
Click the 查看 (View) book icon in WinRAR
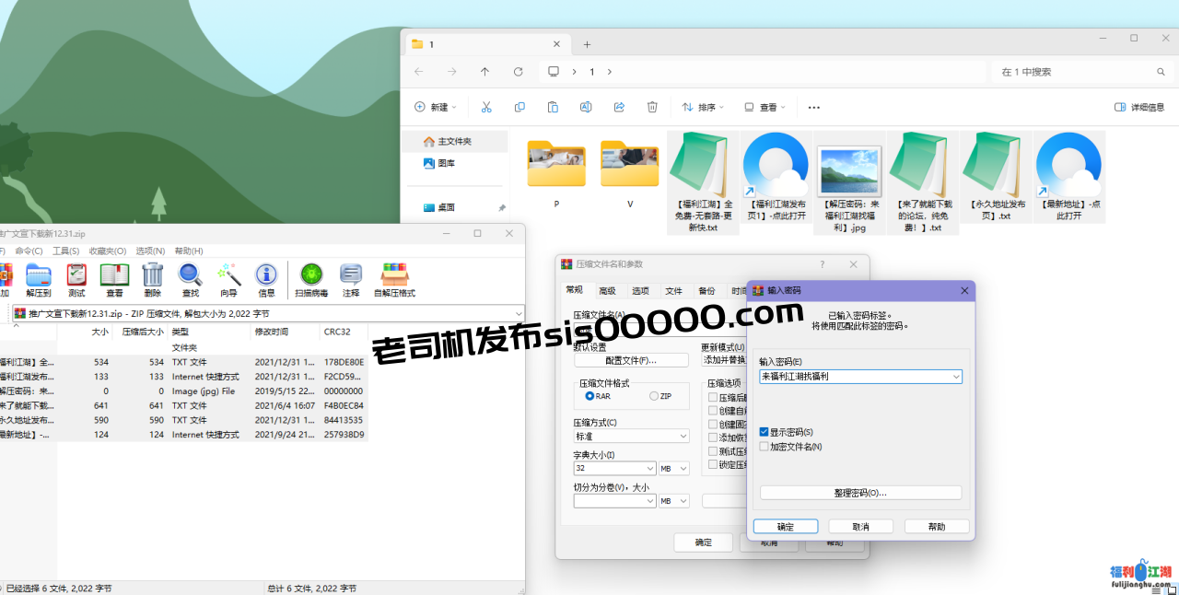click(114, 276)
